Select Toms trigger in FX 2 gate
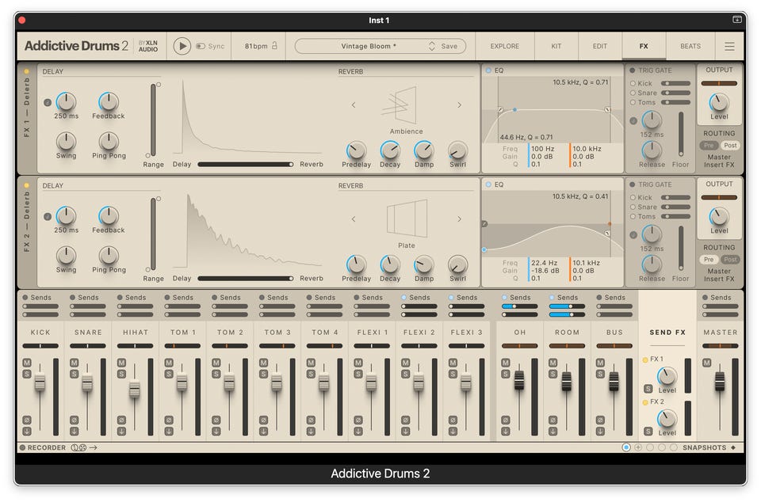 pos(633,217)
